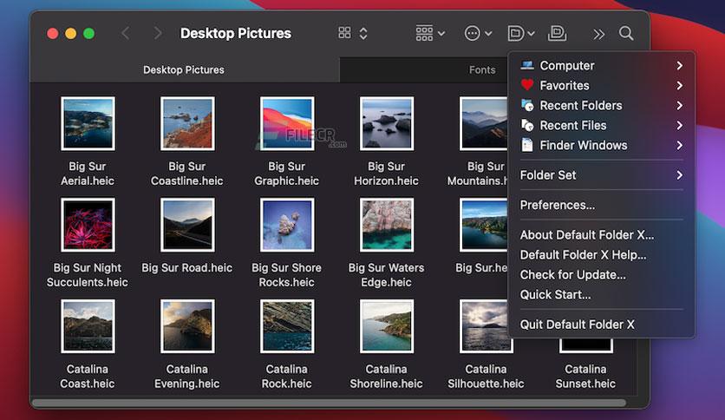
Task: Click the Catalina Evening.heic file name
Action: click(x=186, y=377)
